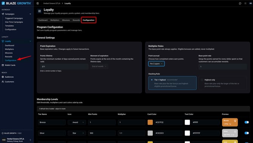Open the Silver card color swatch
Viewport: 253px width, 143px height.
pos(150,133)
